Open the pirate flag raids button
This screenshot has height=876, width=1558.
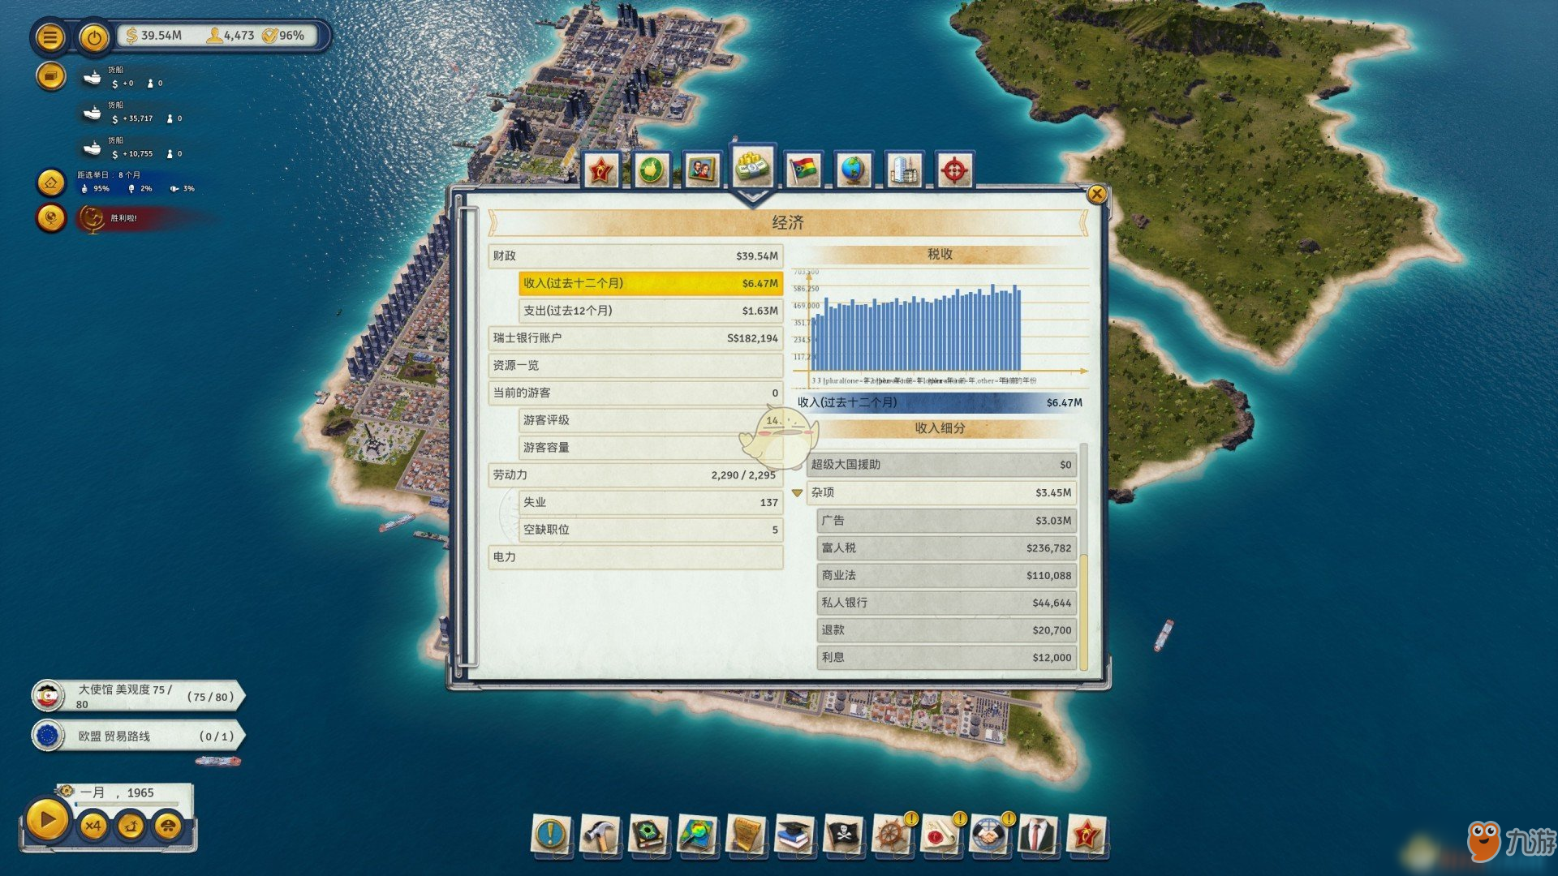pyautogui.click(x=843, y=835)
